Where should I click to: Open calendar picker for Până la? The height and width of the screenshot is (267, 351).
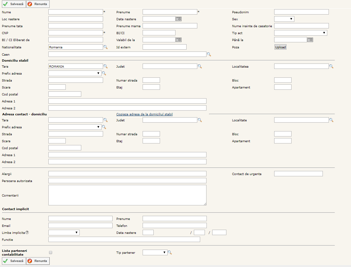coord(310,40)
